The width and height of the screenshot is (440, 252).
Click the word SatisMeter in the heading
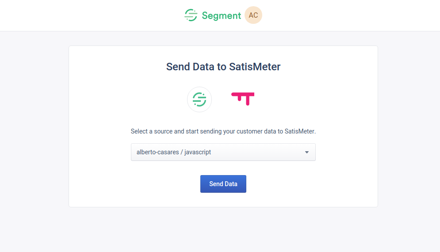(255, 67)
